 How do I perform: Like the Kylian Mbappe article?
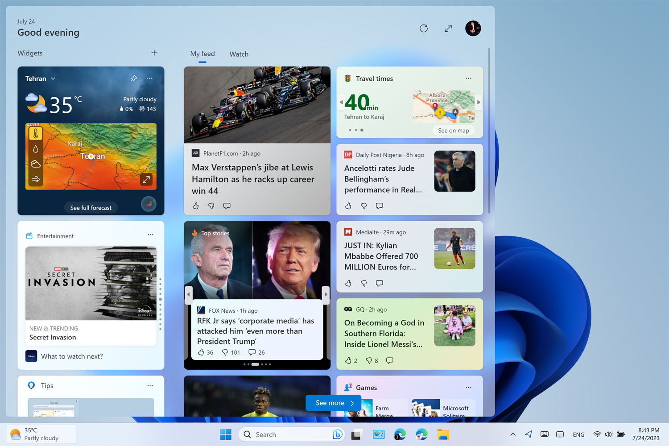click(x=348, y=283)
